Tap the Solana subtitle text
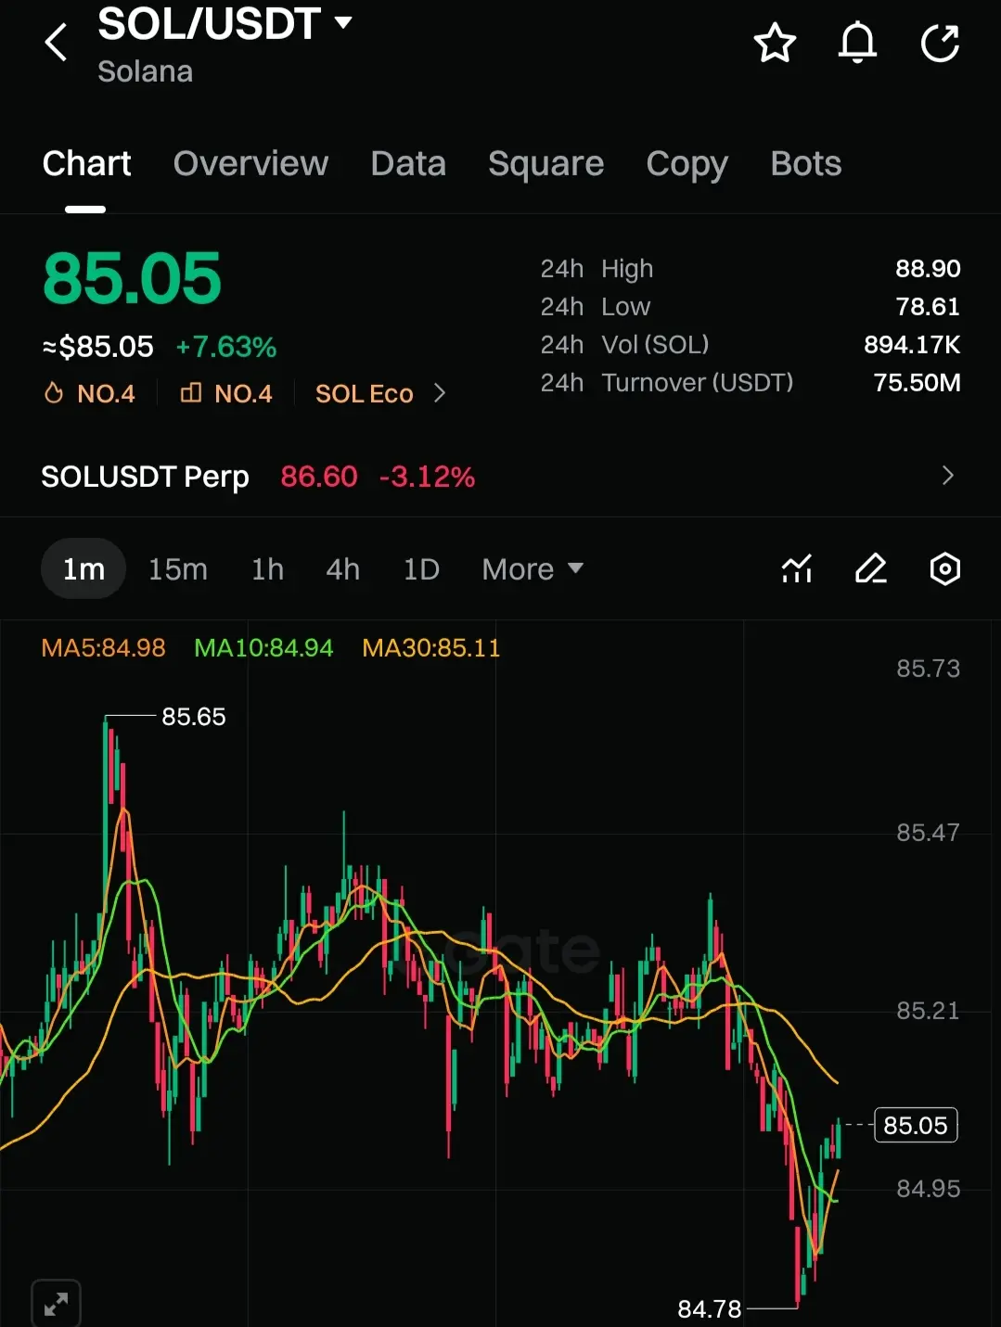This screenshot has height=1327, width=1001. (x=145, y=71)
